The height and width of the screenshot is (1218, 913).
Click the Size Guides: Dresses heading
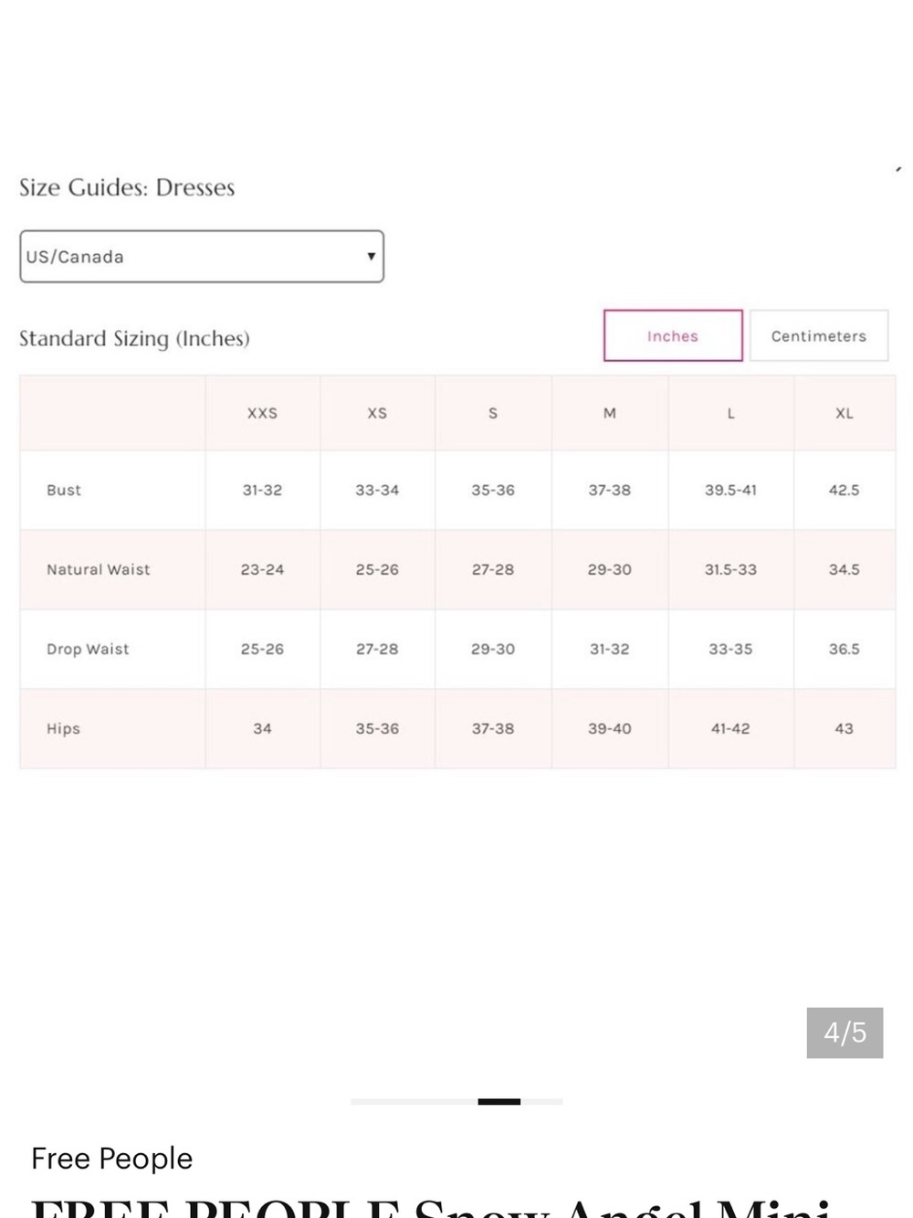click(x=127, y=187)
